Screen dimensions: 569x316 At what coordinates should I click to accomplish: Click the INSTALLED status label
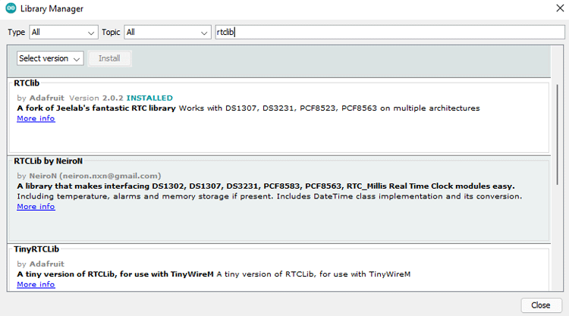click(149, 98)
